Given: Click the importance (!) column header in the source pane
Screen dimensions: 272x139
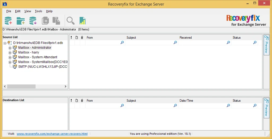Looking at the screenshot, I should point(71,38).
